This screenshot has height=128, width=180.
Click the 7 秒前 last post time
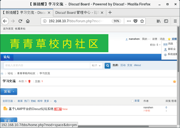147,111
